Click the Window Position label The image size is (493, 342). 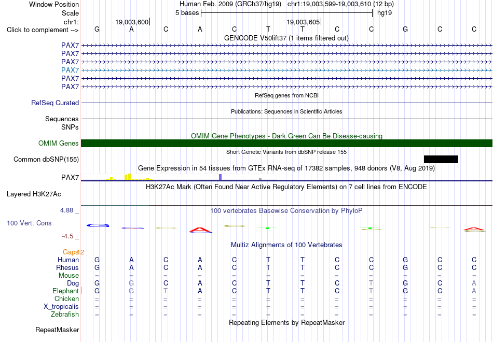[54, 4]
